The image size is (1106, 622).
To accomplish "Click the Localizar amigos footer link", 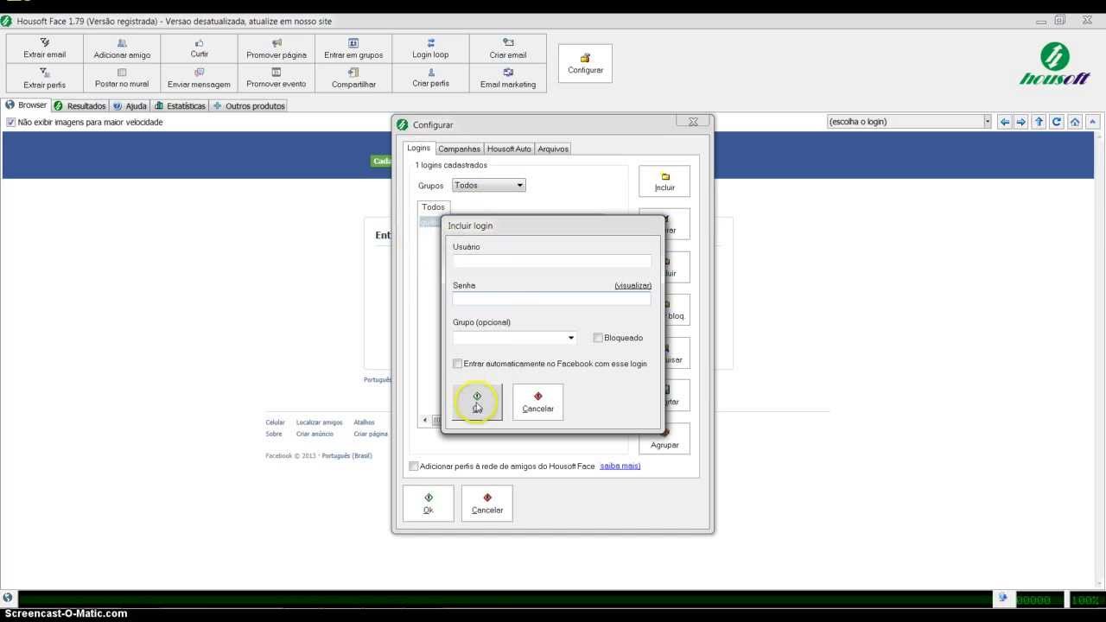I will coord(319,423).
